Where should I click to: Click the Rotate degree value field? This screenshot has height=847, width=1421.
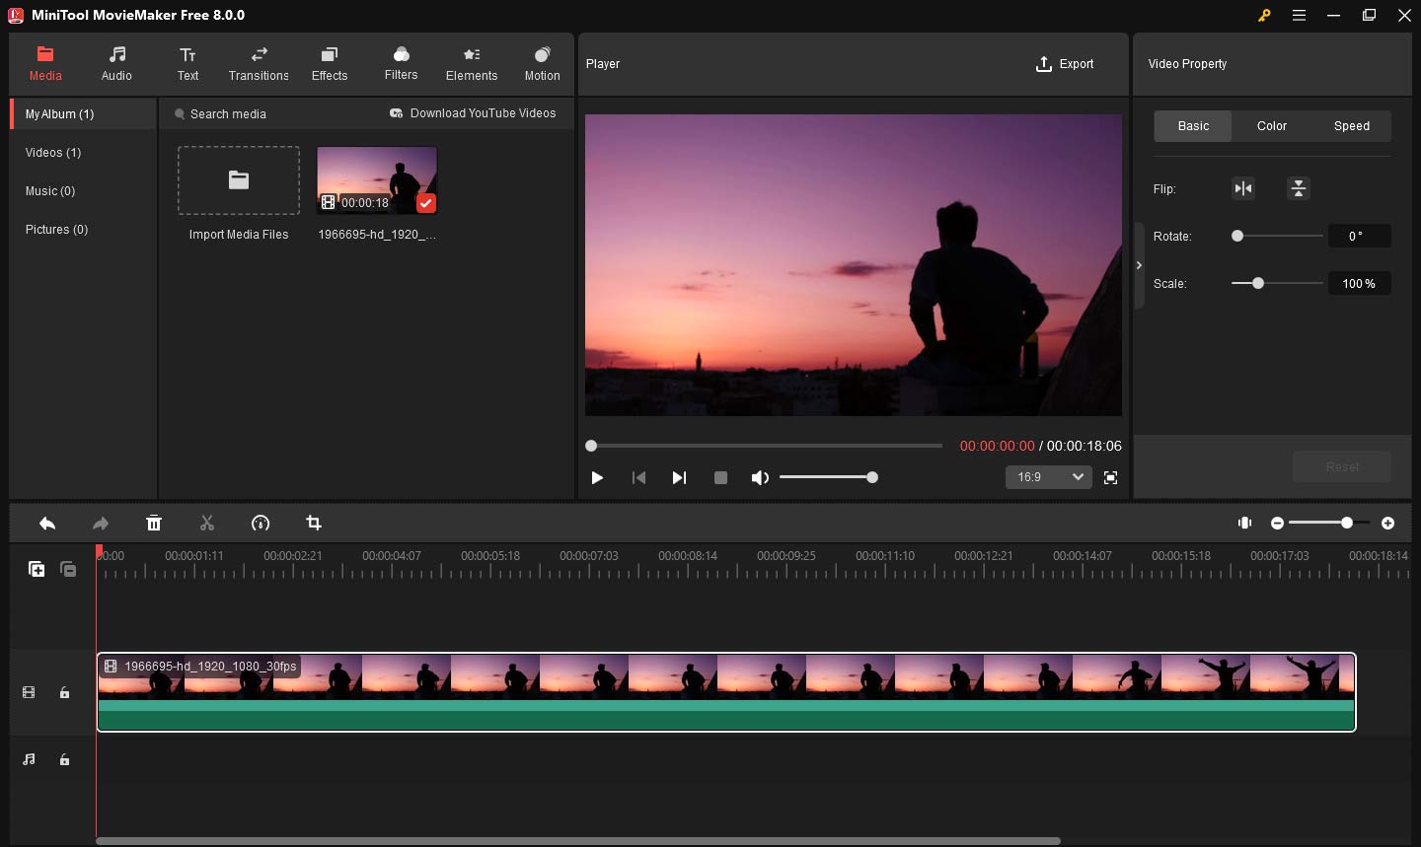1359,236
